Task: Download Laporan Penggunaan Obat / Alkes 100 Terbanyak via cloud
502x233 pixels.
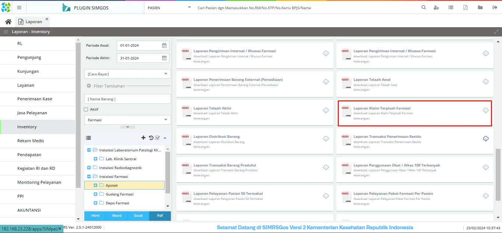Action: (485, 167)
